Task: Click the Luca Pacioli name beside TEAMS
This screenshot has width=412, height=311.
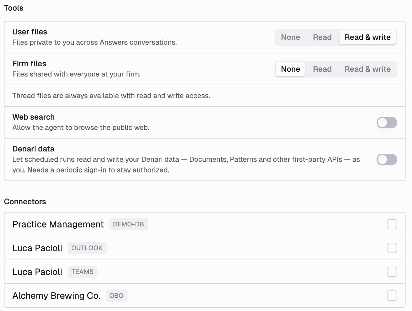Action: [x=37, y=272]
